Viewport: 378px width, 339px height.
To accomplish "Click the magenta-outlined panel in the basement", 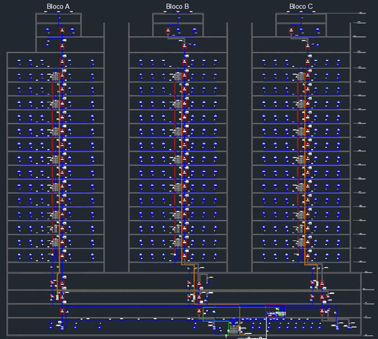I will 276,312.
